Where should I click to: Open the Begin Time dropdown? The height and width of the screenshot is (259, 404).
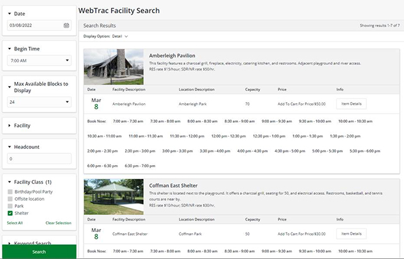(x=39, y=60)
